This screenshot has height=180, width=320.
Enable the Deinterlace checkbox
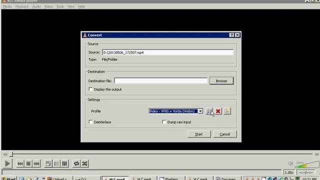pyautogui.click(x=90, y=122)
